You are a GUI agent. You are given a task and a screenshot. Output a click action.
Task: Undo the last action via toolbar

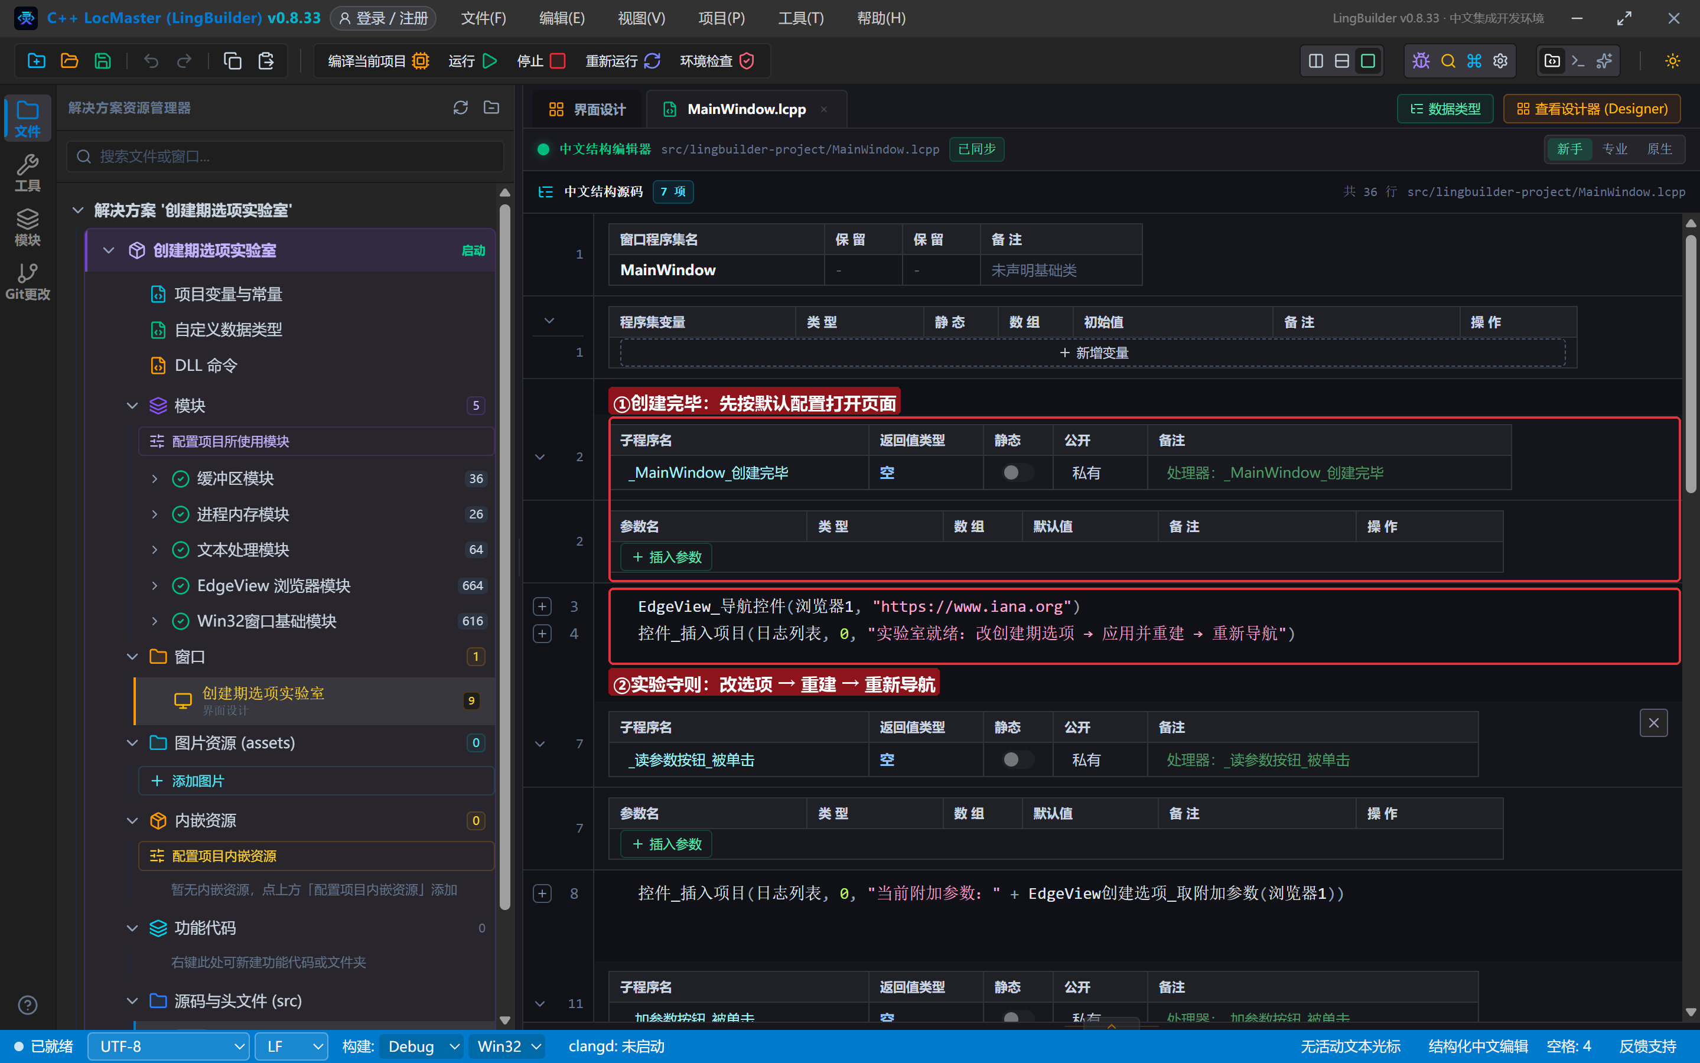[x=151, y=61]
